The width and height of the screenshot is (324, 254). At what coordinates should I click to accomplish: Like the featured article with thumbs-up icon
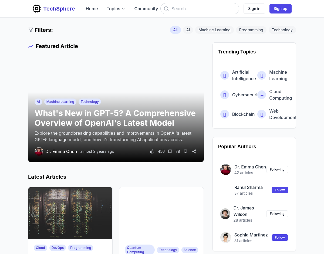(152, 151)
